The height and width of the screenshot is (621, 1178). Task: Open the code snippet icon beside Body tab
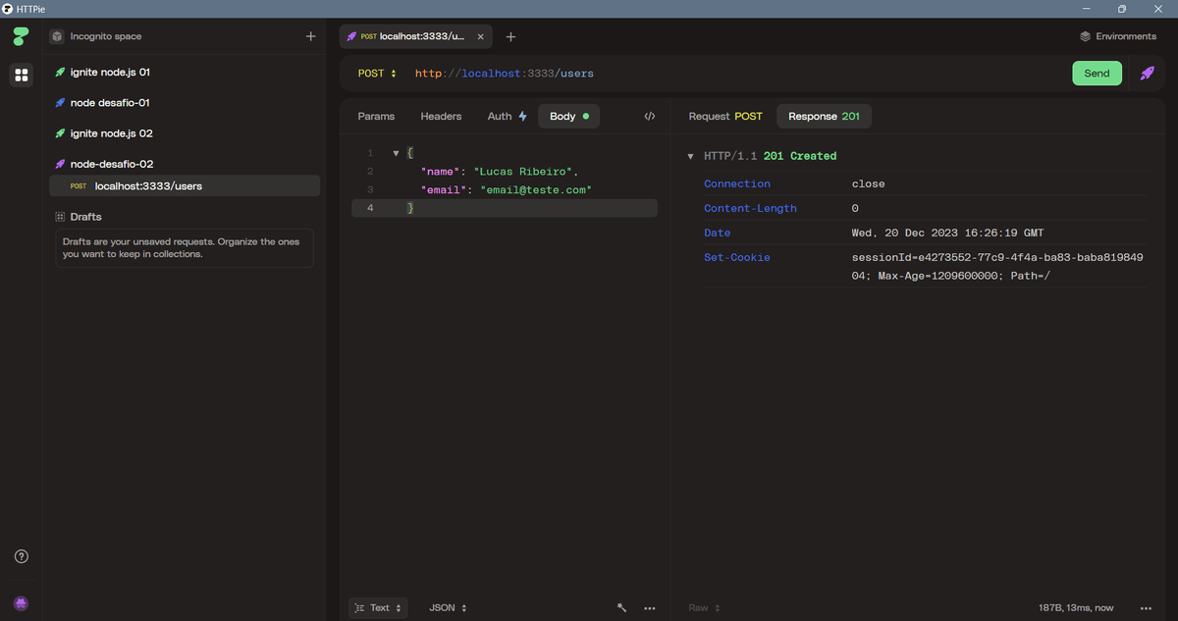pos(649,116)
